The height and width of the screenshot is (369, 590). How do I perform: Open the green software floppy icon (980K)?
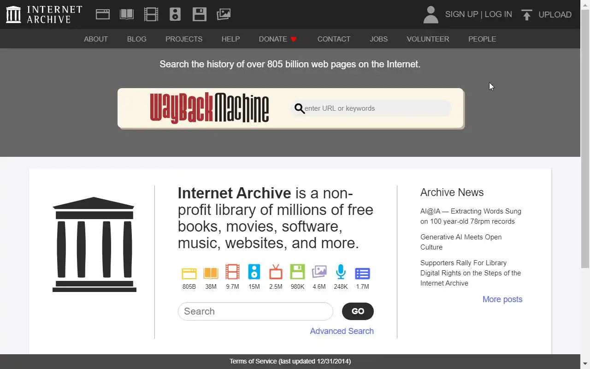pyautogui.click(x=297, y=272)
